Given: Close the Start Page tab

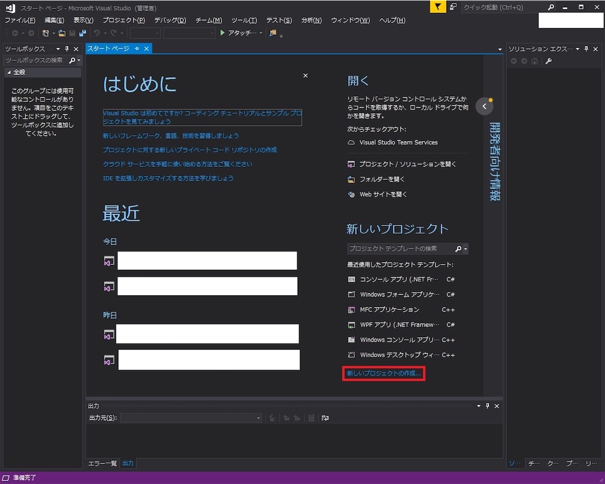Looking at the screenshot, I should [x=147, y=48].
